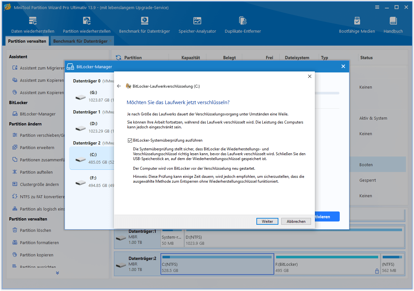Click Weiter button
This screenshot has height=291, width=414.
click(x=267, y=221)
